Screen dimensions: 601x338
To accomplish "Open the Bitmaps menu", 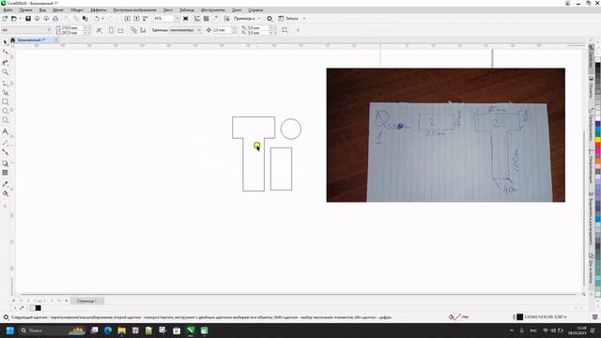I will (135, 10).
